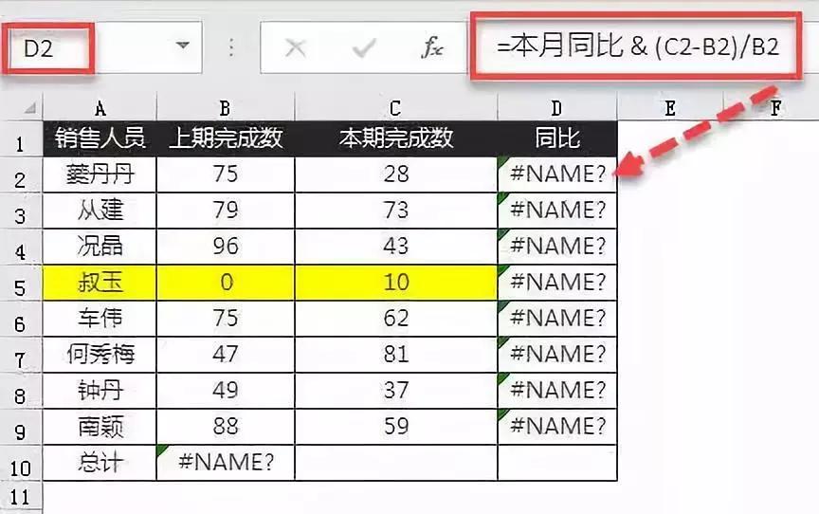This screenshot has width=819, height=514.
Task: Select row 11 header
Action: click(20, 497)
